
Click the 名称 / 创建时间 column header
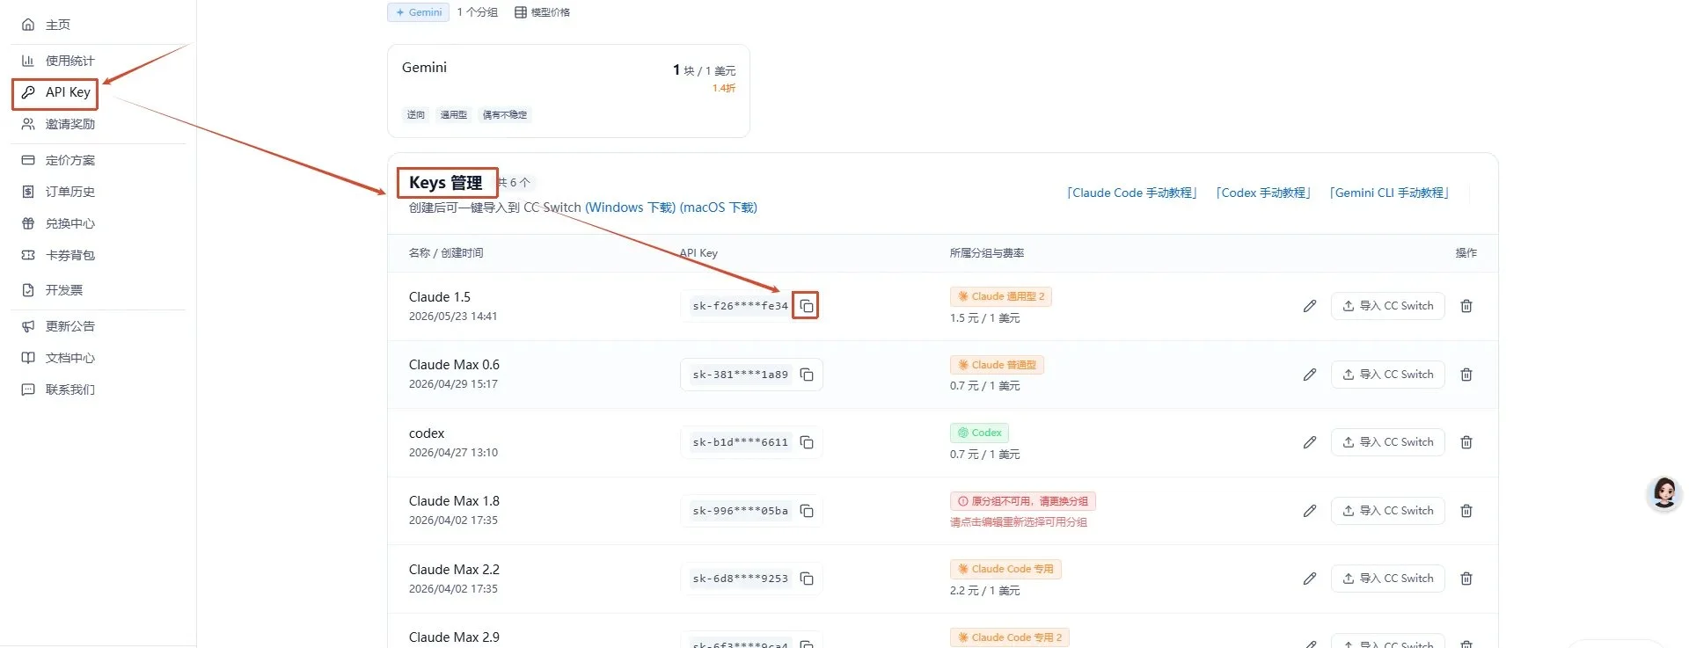[446, 253]
